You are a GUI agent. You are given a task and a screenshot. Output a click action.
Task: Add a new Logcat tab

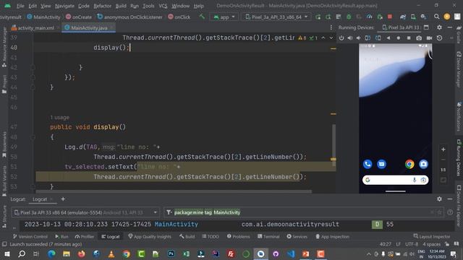[63, 199]
